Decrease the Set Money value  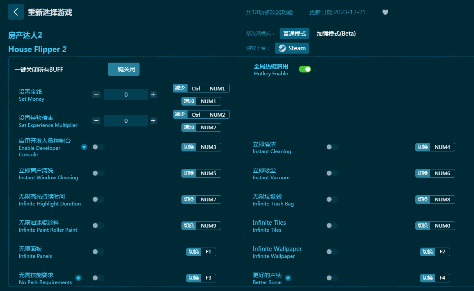click(x=96, y=95)
